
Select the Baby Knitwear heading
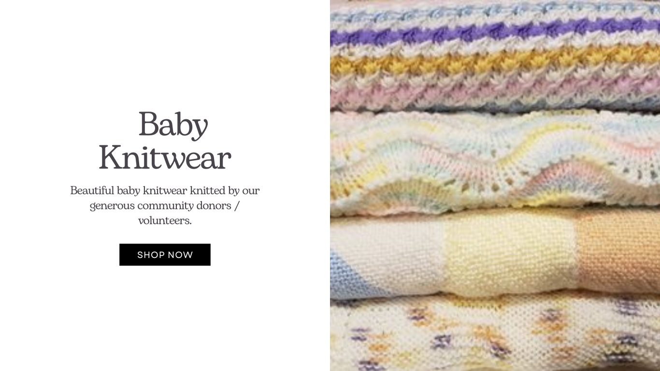click(165, 141)
